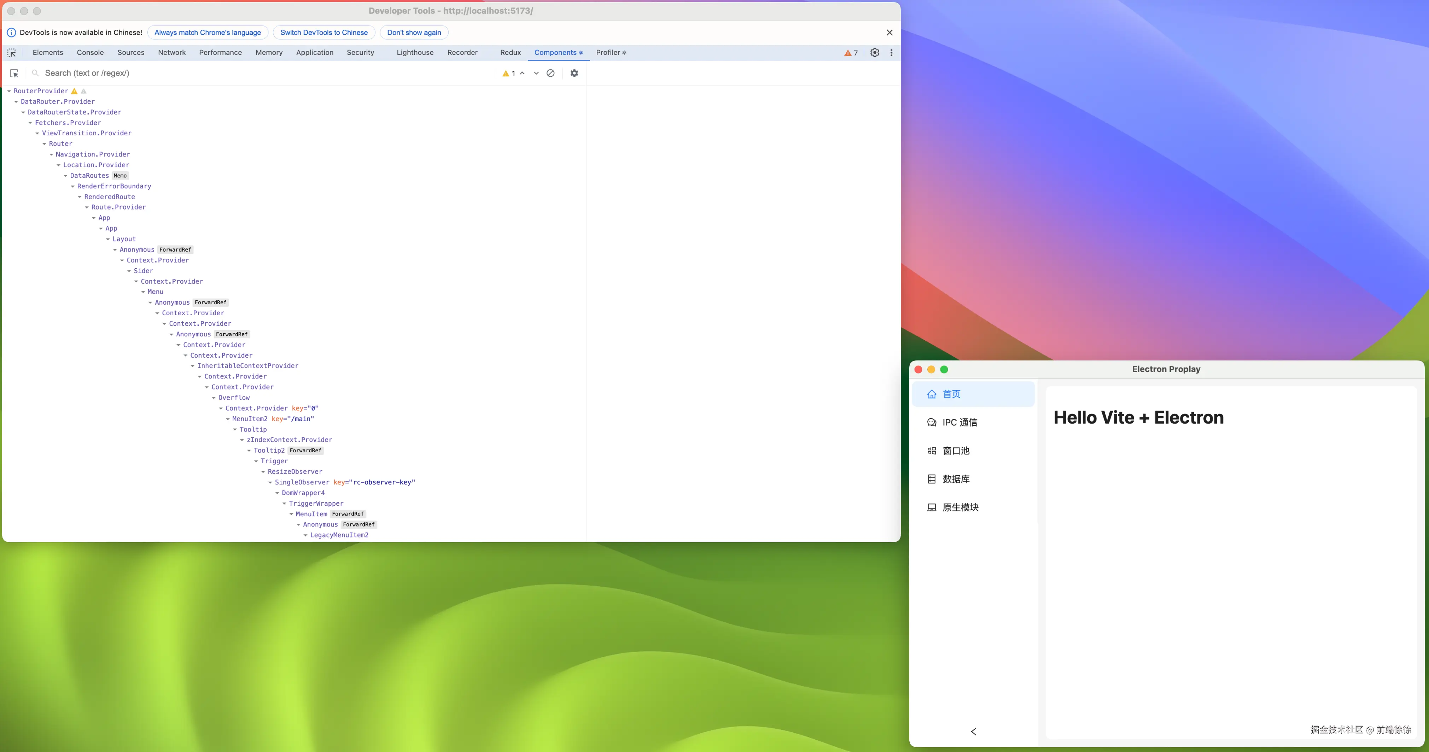Screen dimensions: 1429x752
Task: Click Switch DevTools to Chinese button
Action: (324, 33)
